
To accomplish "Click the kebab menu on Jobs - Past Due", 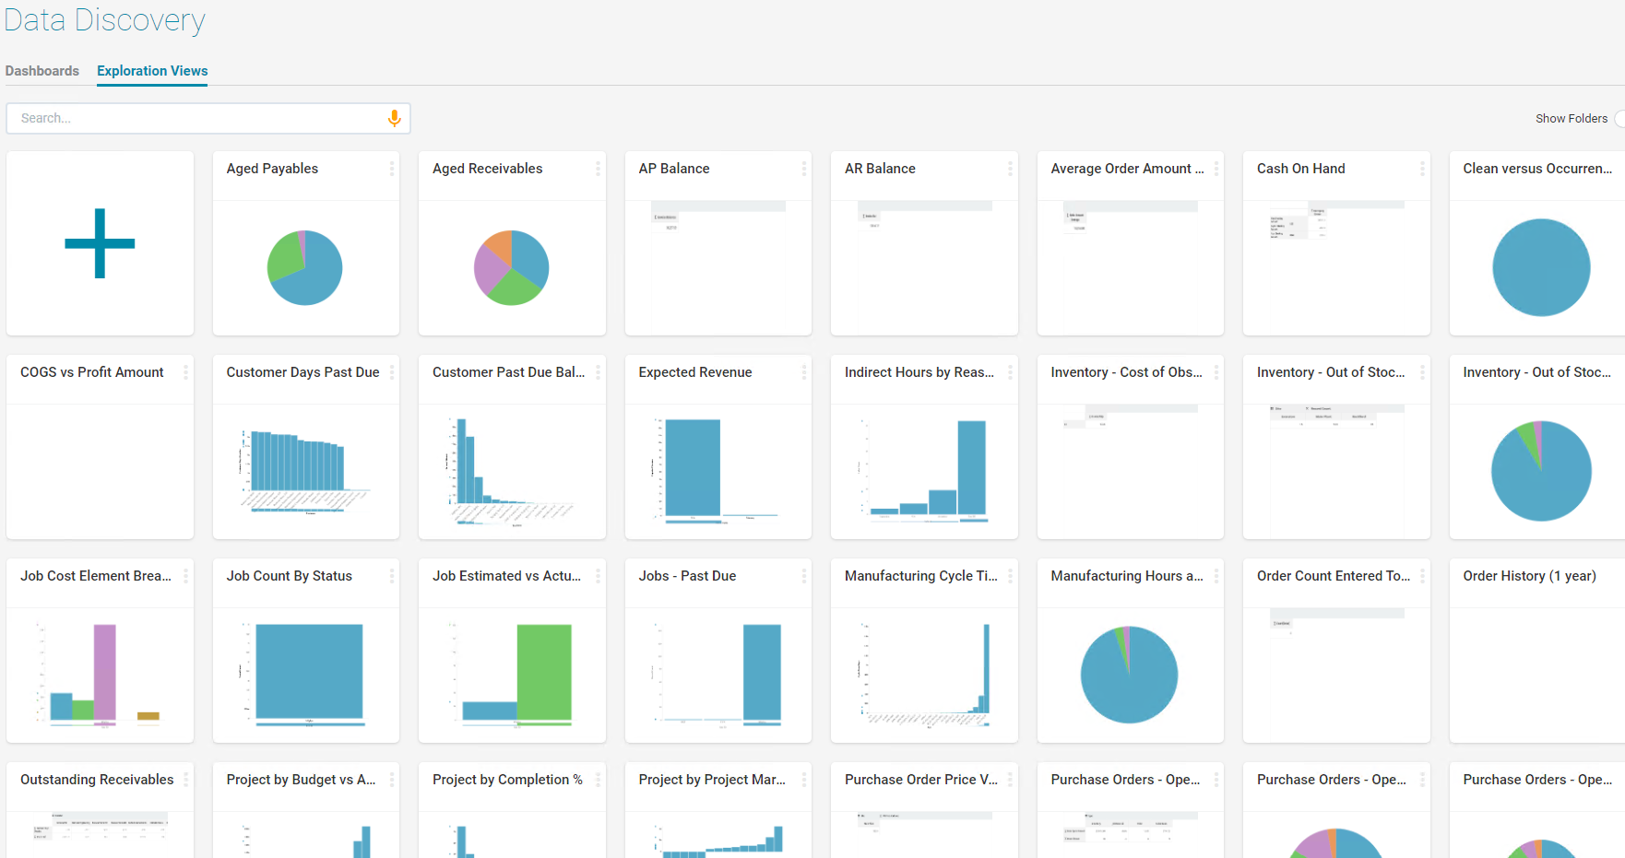I will [x=804, y=576].
